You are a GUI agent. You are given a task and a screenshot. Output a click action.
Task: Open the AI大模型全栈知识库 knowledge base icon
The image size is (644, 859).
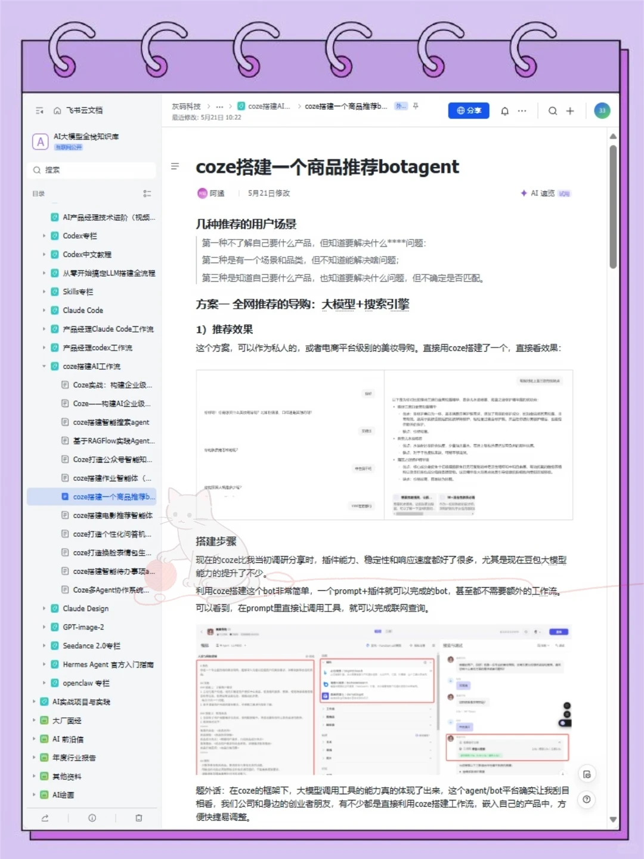[40, 141]
